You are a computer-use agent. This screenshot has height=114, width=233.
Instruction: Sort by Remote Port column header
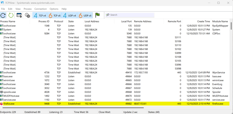tap(173, 21)
